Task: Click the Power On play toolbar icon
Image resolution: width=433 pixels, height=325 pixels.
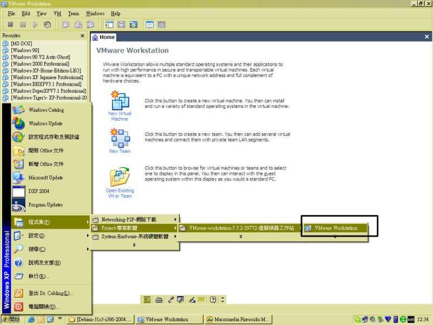Action: tap(35, 24)
